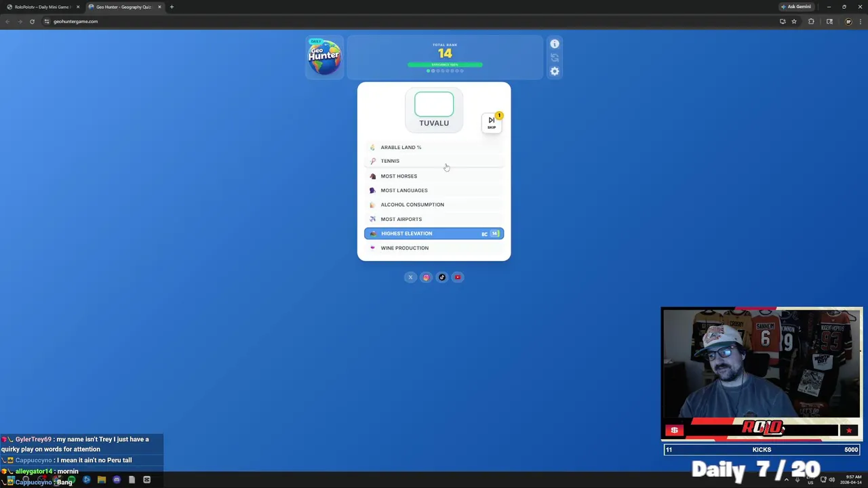The width and height of the screenshot is (868, 488).
Task: Open the blue app icon in taskbar
Action: 86,480
